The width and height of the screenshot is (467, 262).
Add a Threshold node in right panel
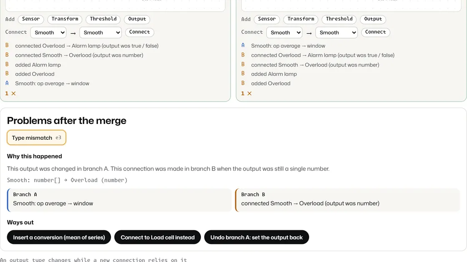(x=339, y=19)
